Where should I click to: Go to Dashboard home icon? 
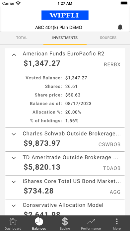(x=13, y=222)
